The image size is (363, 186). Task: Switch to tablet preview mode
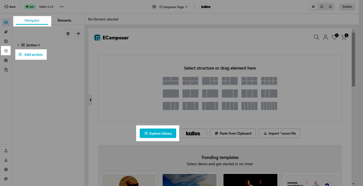[x=322, y=7]
